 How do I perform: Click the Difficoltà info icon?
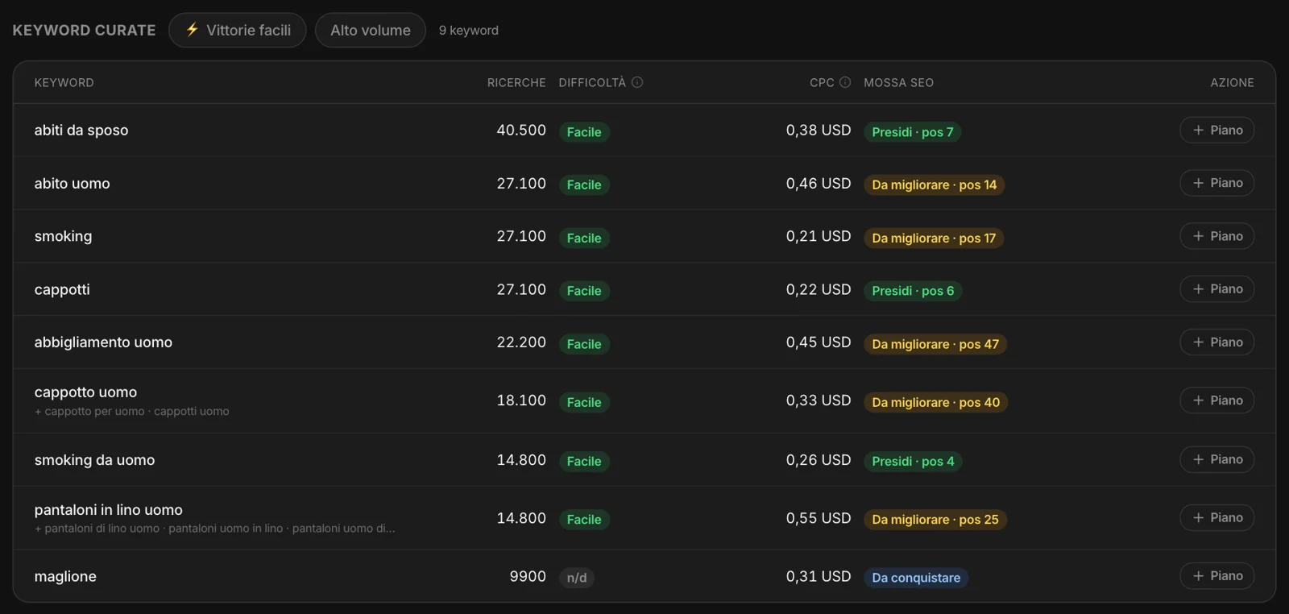637,82
